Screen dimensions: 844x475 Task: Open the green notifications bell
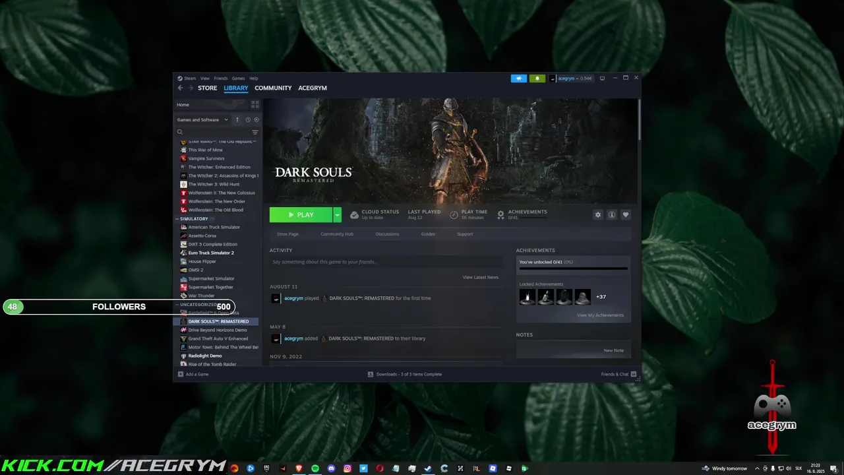(537, 79)
